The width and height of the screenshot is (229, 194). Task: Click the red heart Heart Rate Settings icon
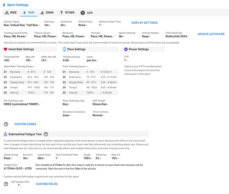[x=5, y=49]
